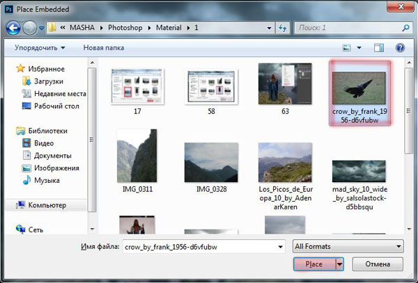Viewport: 418px width, 283px height.
Task: Click the Документы page icon
Action: (x=26, y=155)
